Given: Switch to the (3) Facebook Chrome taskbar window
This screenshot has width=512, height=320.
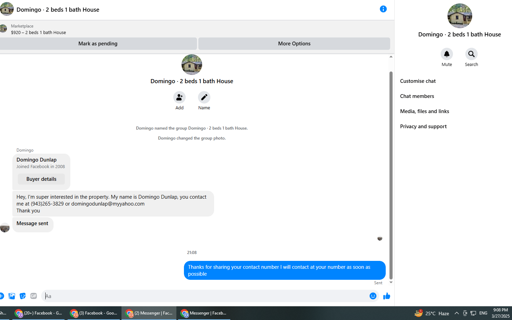Looking at the screenshot, I should 94,313.
